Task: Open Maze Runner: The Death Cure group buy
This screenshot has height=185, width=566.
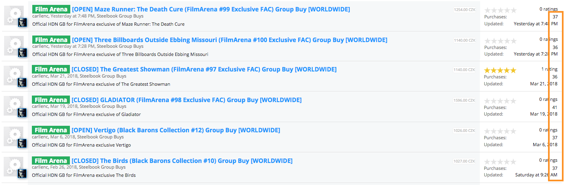Action: click(x=211, y=9)
